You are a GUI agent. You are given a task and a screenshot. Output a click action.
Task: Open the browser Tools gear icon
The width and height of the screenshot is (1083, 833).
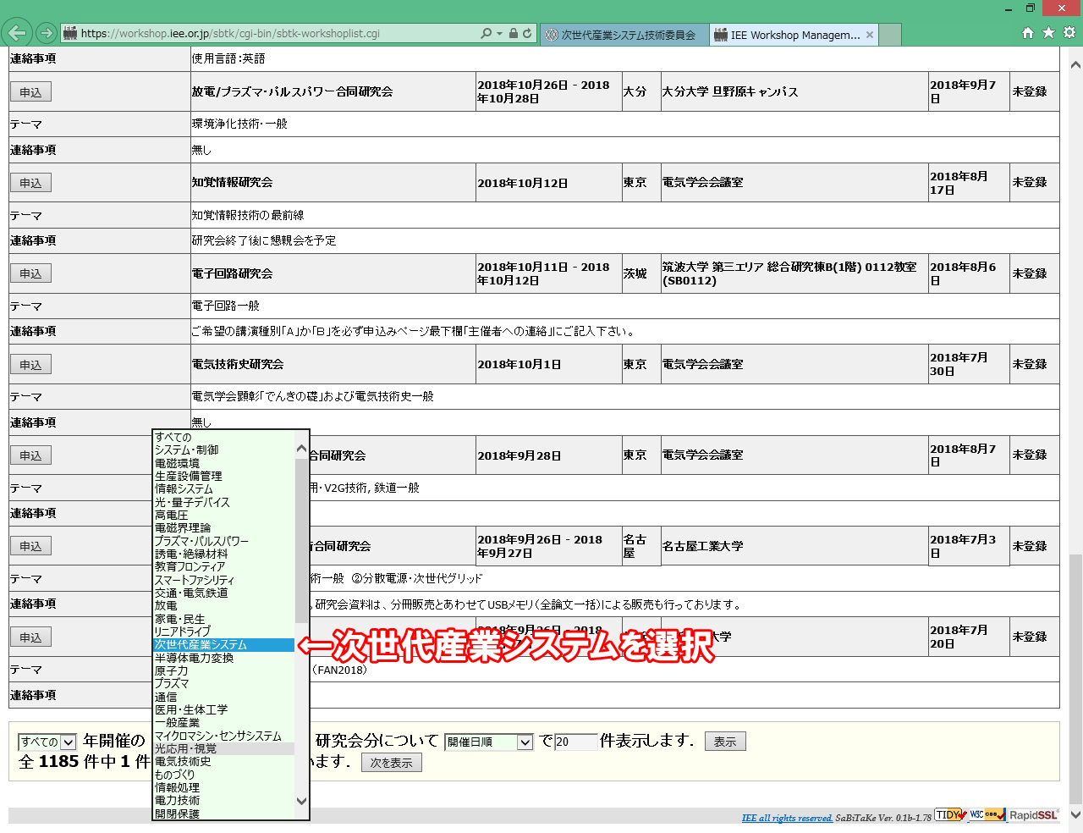[x=1069, y=33]
